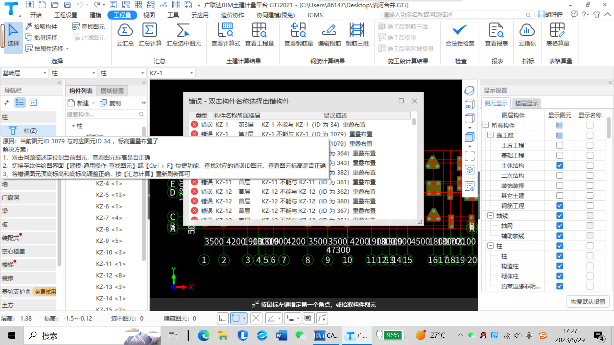Run 汇总计算 summary calculation
614x345 pixels.
point(150,34)
